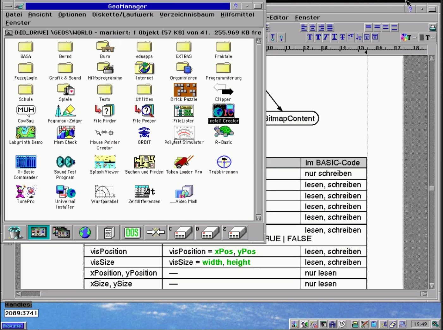Click the editor's vertical scrollbar thumb
Screen dimensions: 443x330
pyautogui.click(x=432, y=188)
